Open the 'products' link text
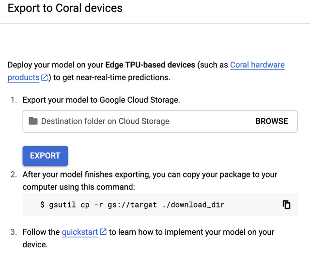 23,78
